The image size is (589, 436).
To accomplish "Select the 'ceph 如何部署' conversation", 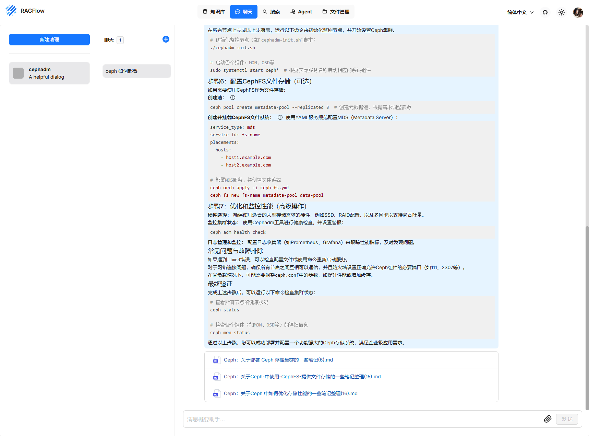I will (x=137, y=71).
